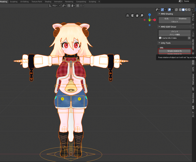Open the VRM HELPER sidebar tab
This screenshot has height=162, width=196.
tap(193, 44)
